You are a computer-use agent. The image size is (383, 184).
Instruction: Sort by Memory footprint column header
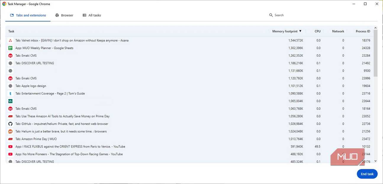[287, 31]
